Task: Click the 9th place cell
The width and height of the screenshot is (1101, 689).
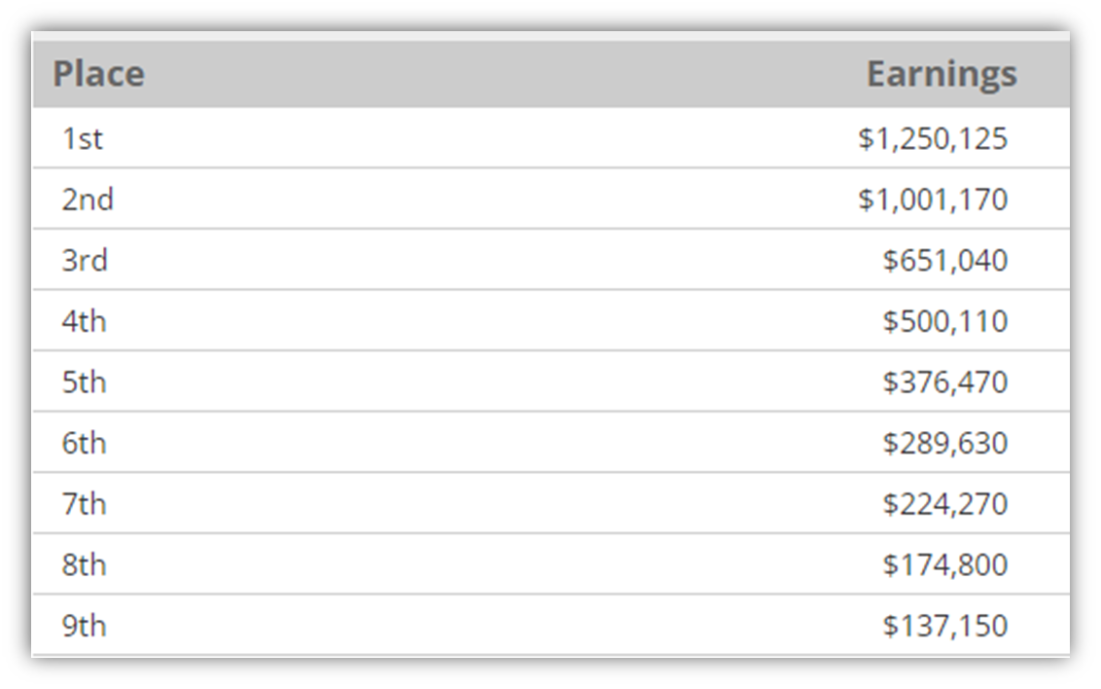Action: point(84,626)
